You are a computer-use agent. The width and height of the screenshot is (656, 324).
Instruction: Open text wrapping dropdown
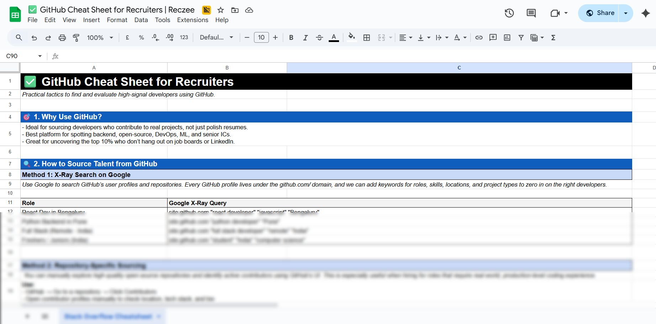tap(442, 37)
